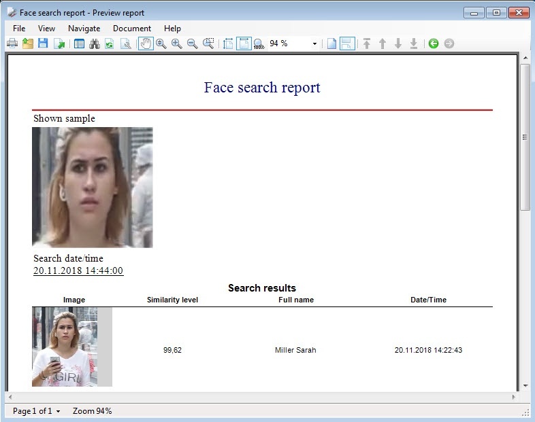Click the Miller Sarah result thumbnail image
535x422 pixels.
65,347
